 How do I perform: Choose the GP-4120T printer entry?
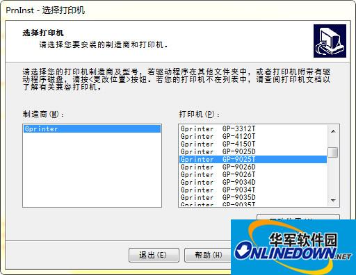tap(253, 136)
